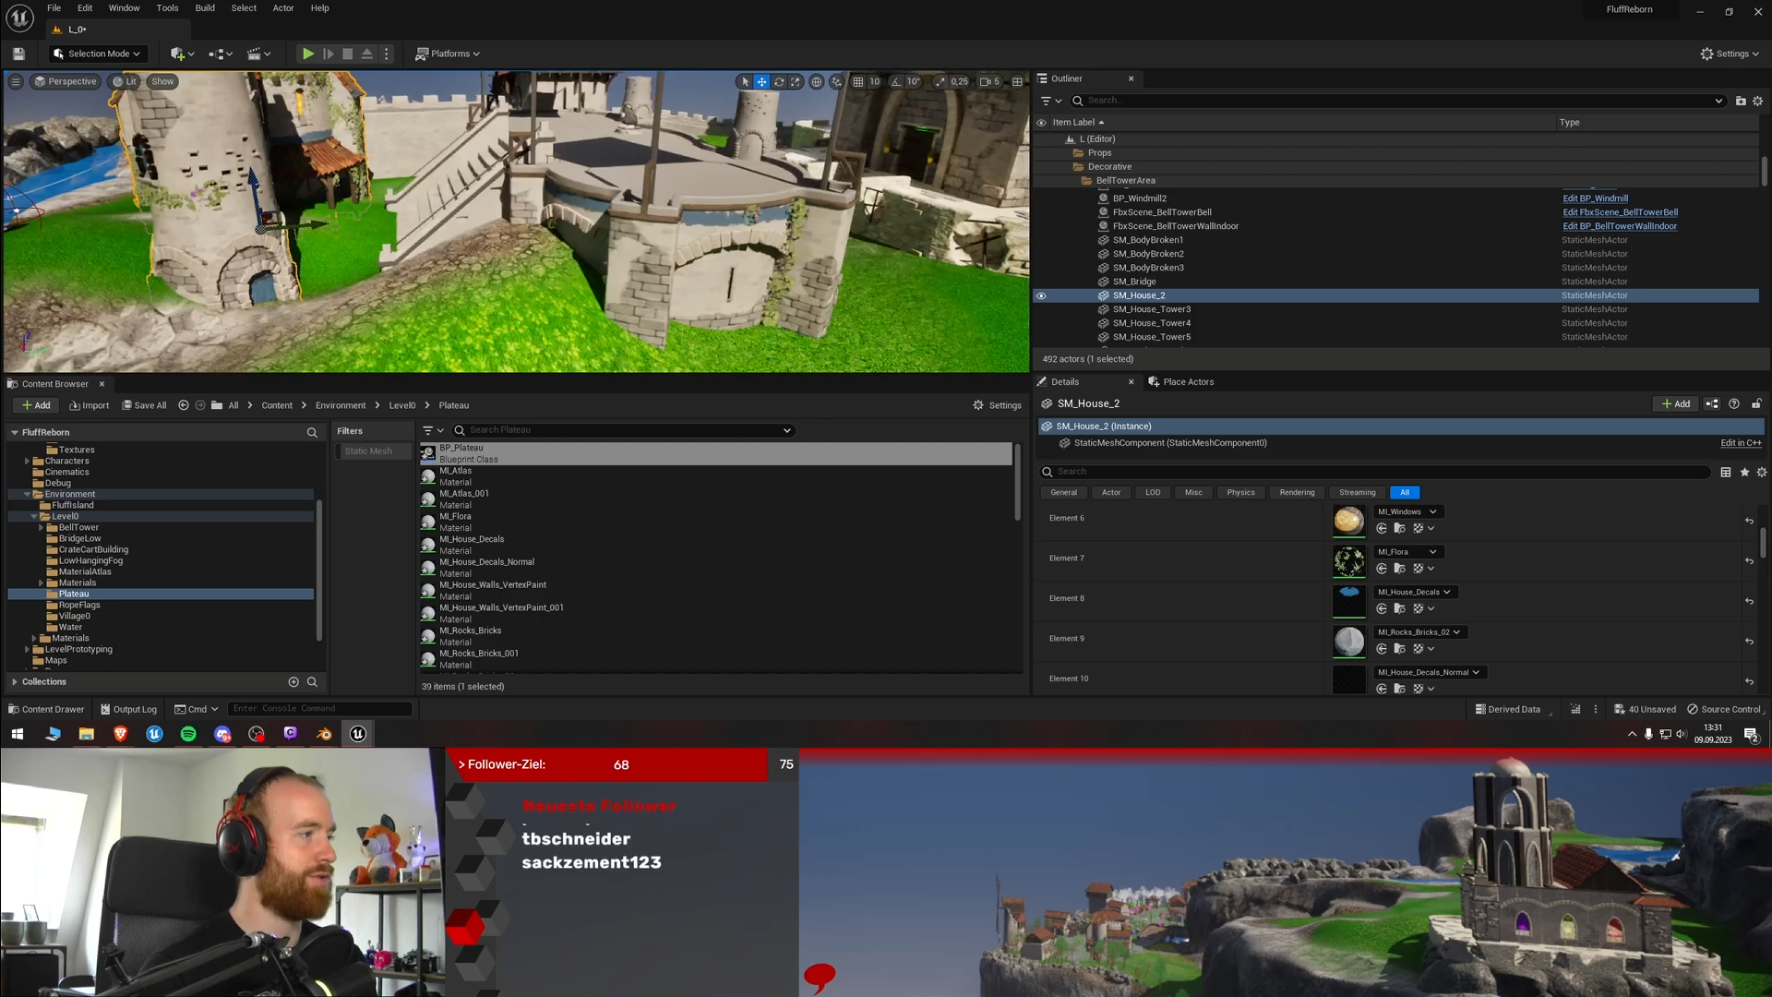This screenshot has width=1772, height=997.
Task: Select the General filter in Details
Action: [x=1063, y=492]
